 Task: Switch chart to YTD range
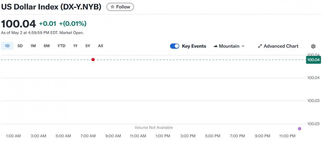[61, 46]
